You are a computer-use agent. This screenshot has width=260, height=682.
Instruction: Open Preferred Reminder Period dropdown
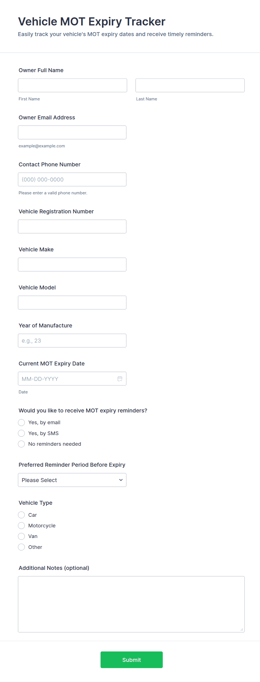click(x=72, y=480)
